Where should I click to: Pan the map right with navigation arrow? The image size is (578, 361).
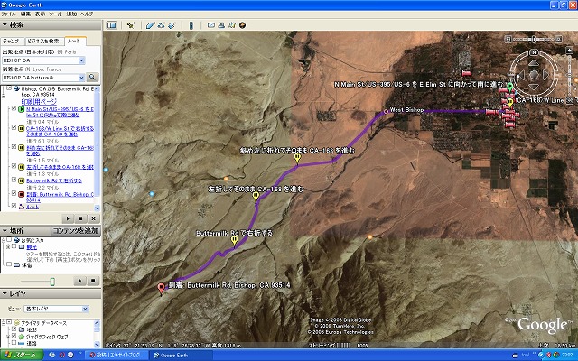[x=546, y=75]
